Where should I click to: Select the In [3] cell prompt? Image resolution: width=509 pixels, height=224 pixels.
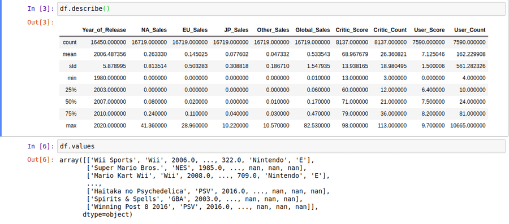pyautogui.click(x=41, y=8)
